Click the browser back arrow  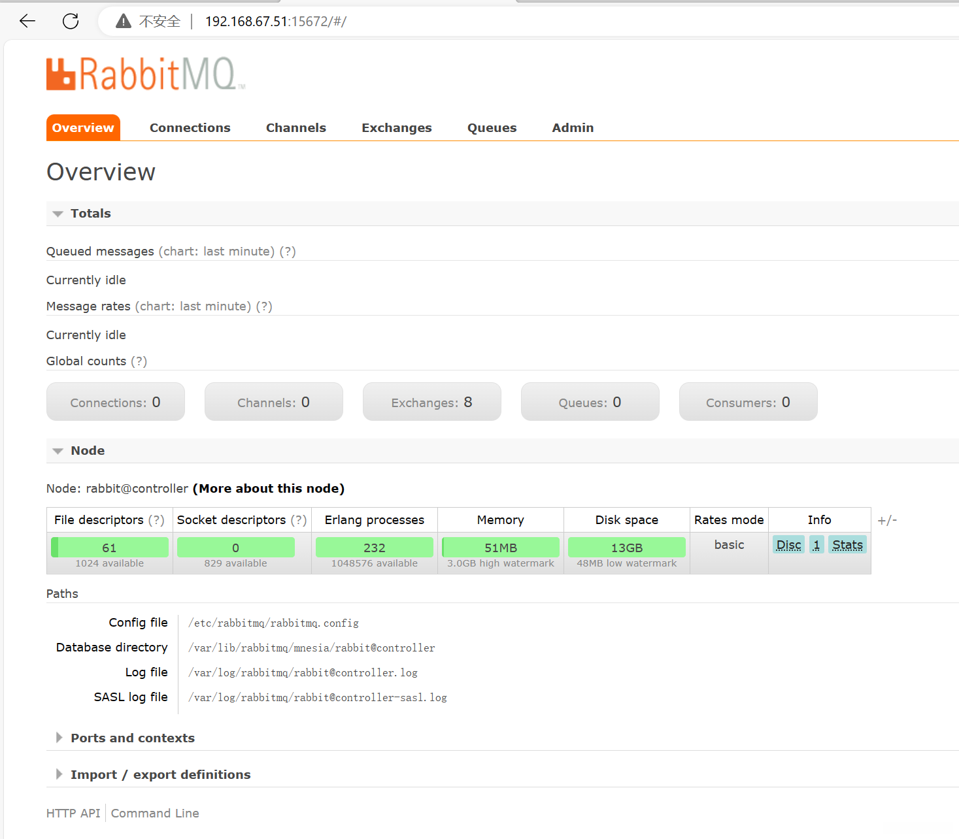click(27, 21)
